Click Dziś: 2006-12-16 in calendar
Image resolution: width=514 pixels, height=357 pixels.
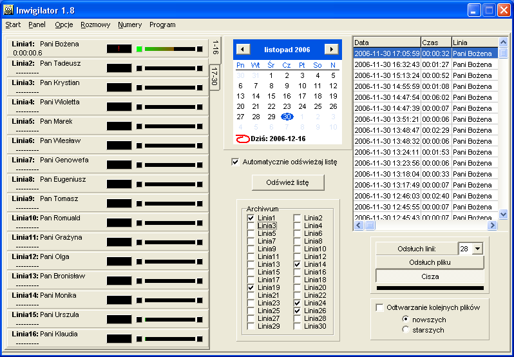point(278,139)
